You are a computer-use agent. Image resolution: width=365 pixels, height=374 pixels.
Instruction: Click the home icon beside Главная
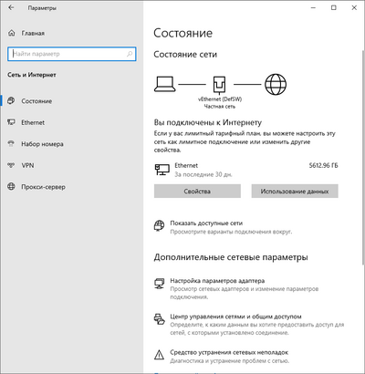click(x=12, y=33)
